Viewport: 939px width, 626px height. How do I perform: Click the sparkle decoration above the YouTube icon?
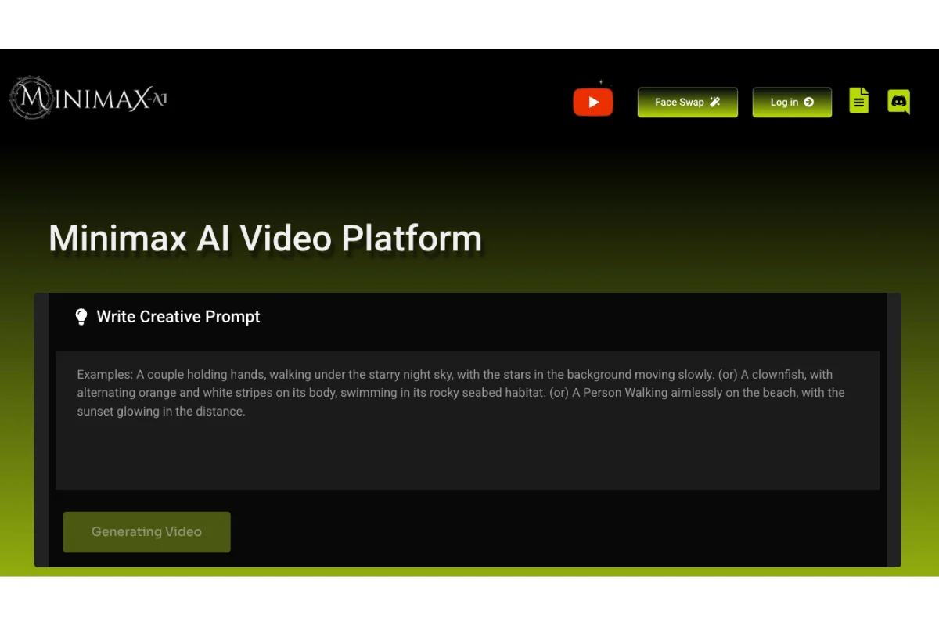coord(601,81)
